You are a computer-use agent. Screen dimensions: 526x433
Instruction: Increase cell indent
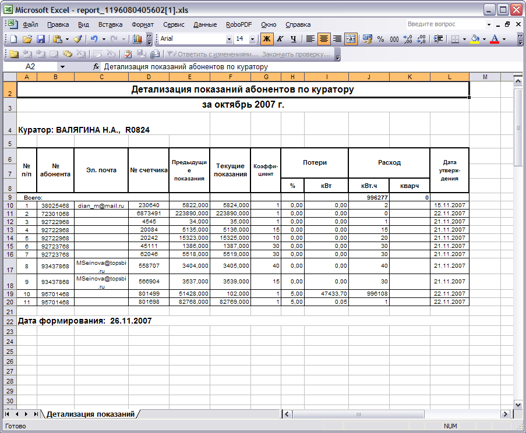(x=438, y=39)
